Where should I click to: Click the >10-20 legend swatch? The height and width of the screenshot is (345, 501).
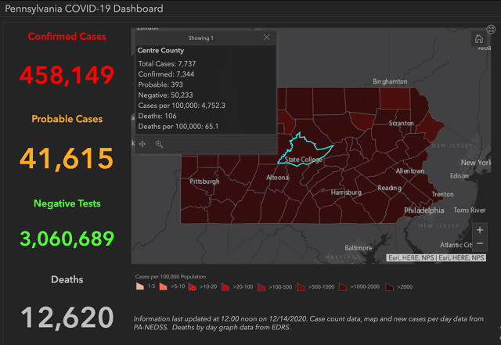tap(193, 286)
